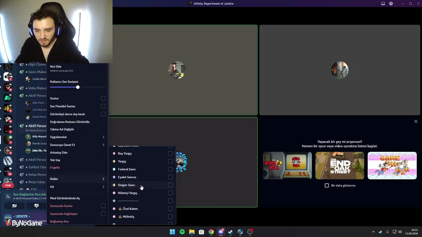Image resolution: width=422 pixels, height=237 pixels.
Task: Expand the Git submenu
Action: click(x=77, y=187)
